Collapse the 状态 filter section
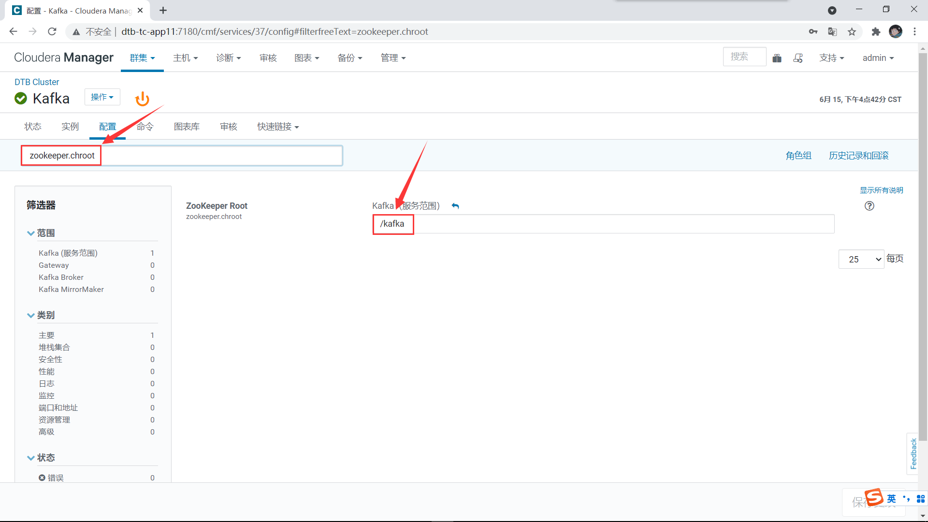Viewport: 928px width, 522px height. coord(41,458)
